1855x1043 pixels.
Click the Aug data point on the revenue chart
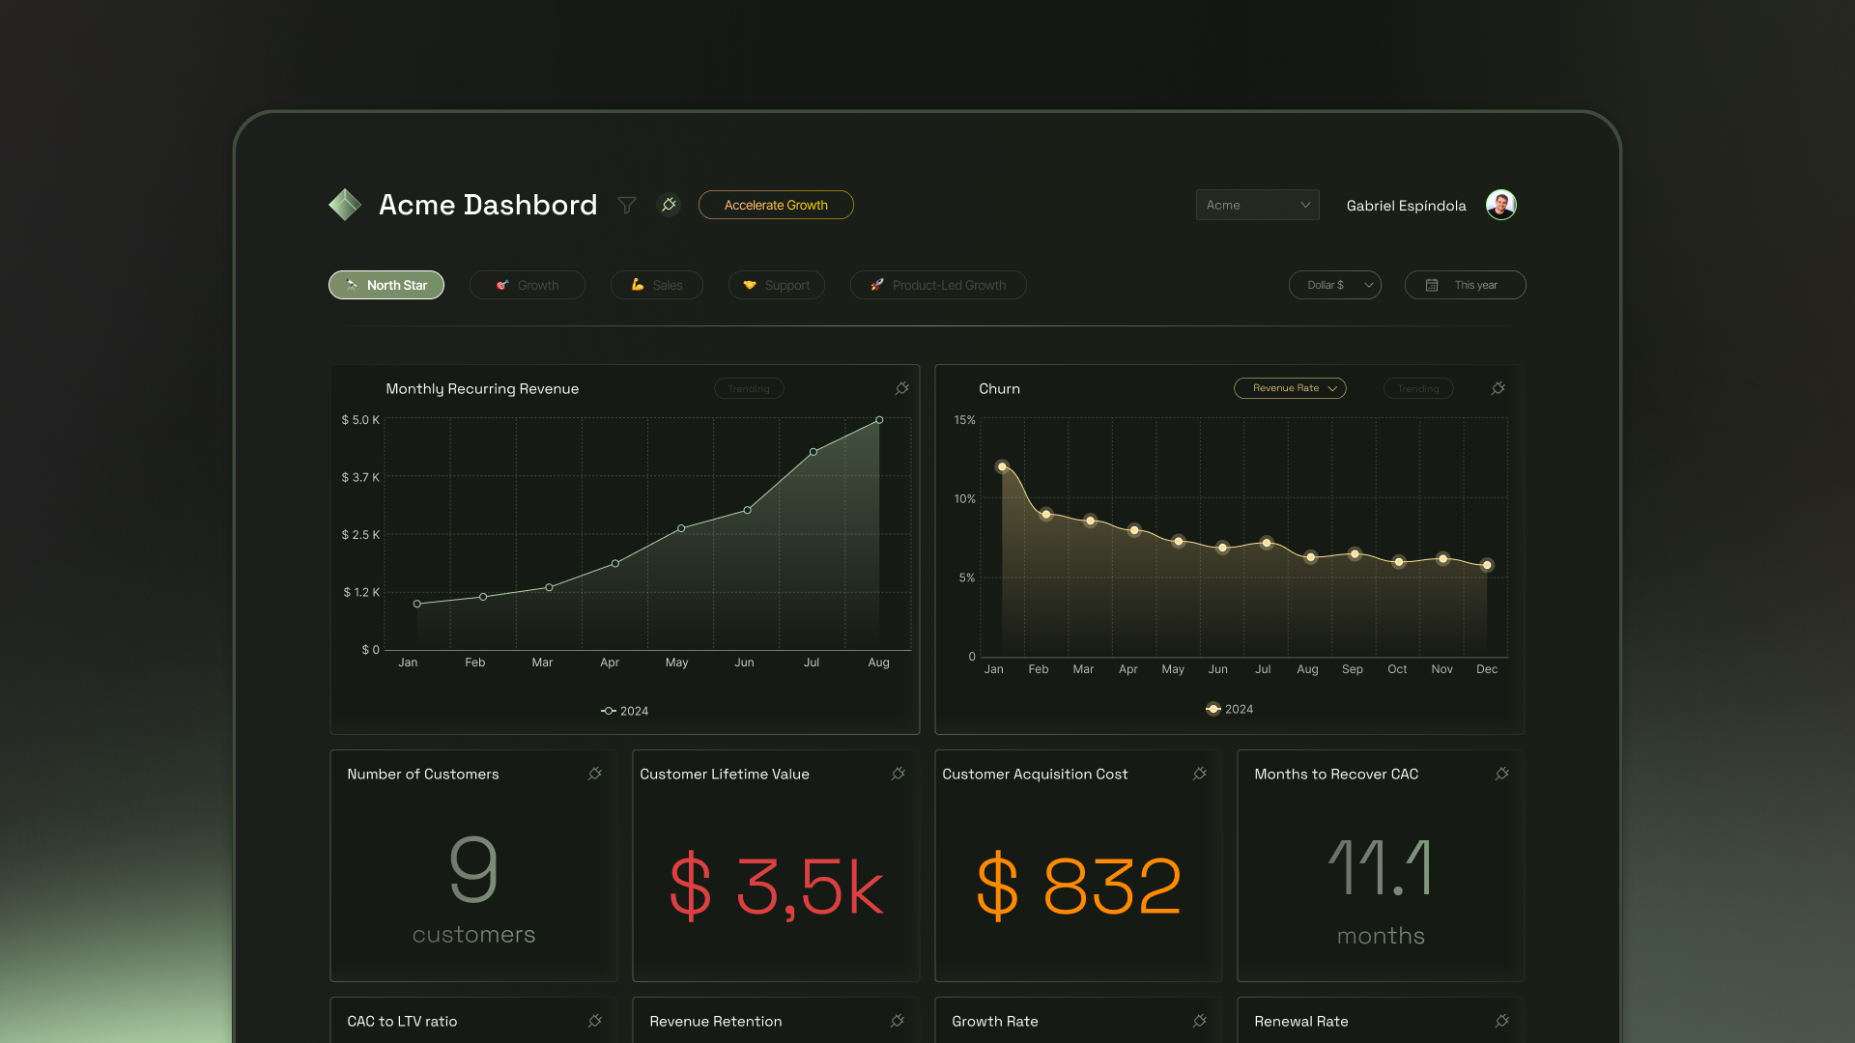click(x=879, y=420)
